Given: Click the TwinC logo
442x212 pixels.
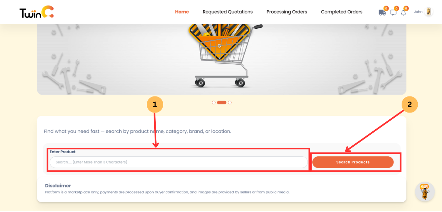Looking at the screenshot, I should [x=36, y=12].
